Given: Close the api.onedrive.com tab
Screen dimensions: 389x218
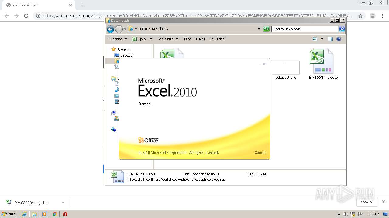Looking at the screenshot, I should coord(71,5).
